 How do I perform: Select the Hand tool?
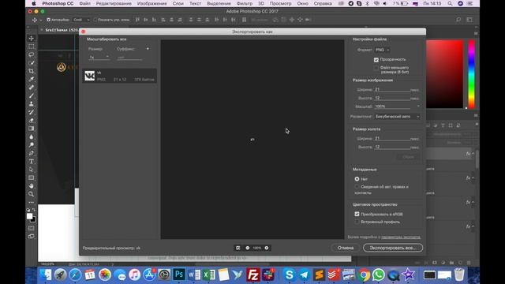(32, 186)
